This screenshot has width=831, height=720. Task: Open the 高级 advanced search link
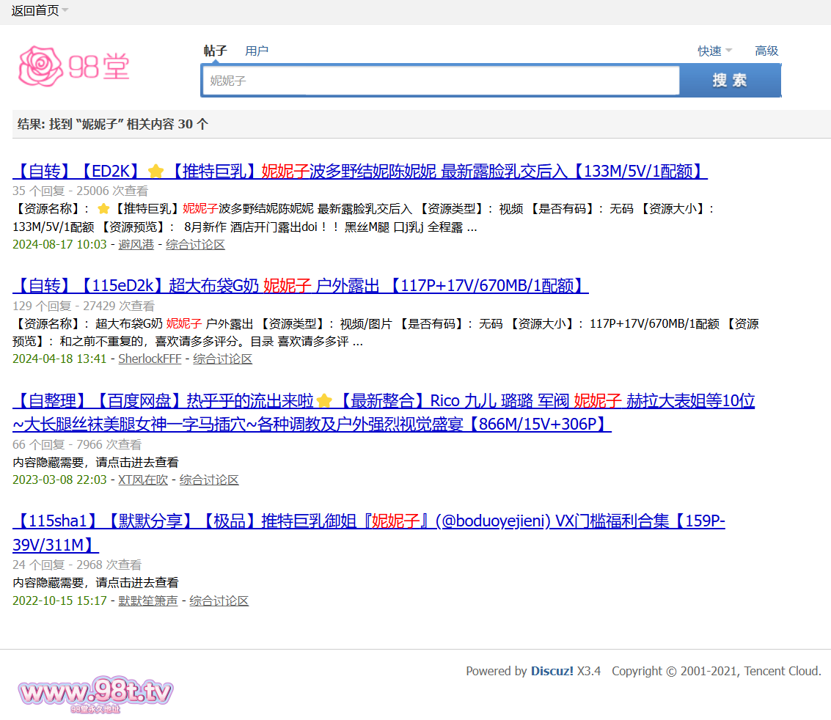766,51
